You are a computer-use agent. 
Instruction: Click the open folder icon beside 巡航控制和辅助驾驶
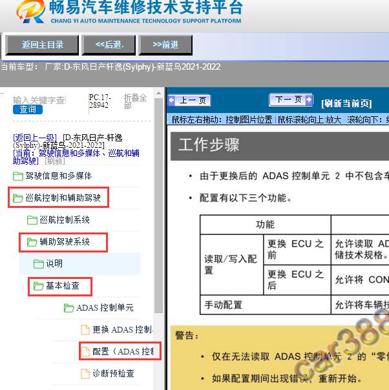[x=18, y=198]
